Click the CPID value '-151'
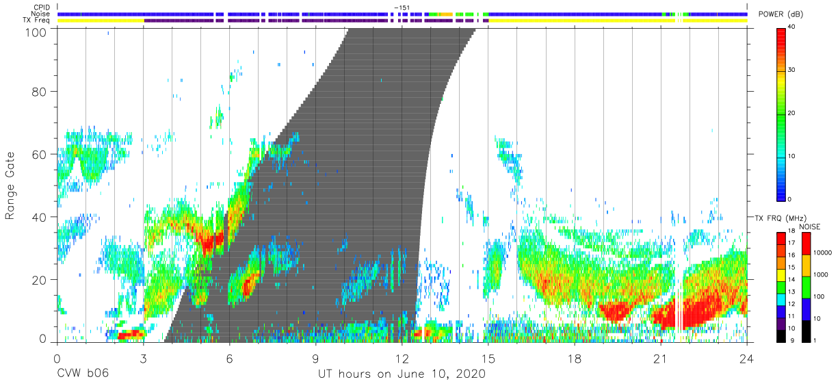The height and width of the screenshot is (388, 840). (x=402, y=8)
